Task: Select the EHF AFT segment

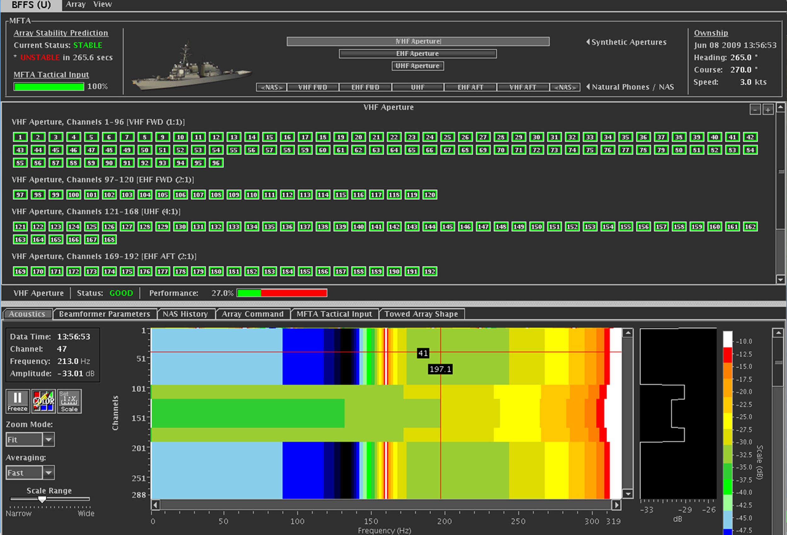Action: [x=470, y=87]
